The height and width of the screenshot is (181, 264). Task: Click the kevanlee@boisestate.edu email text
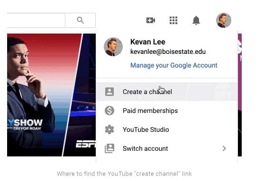(x=168, y=52)
